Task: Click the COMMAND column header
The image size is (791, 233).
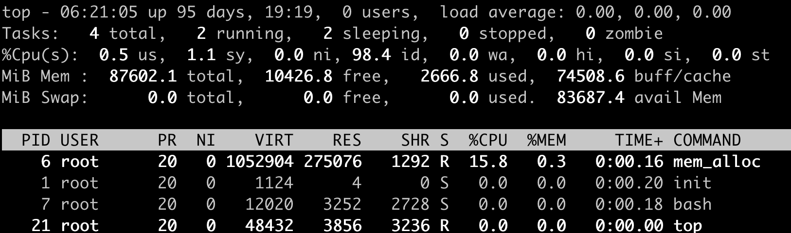Action: pos(707,140)
